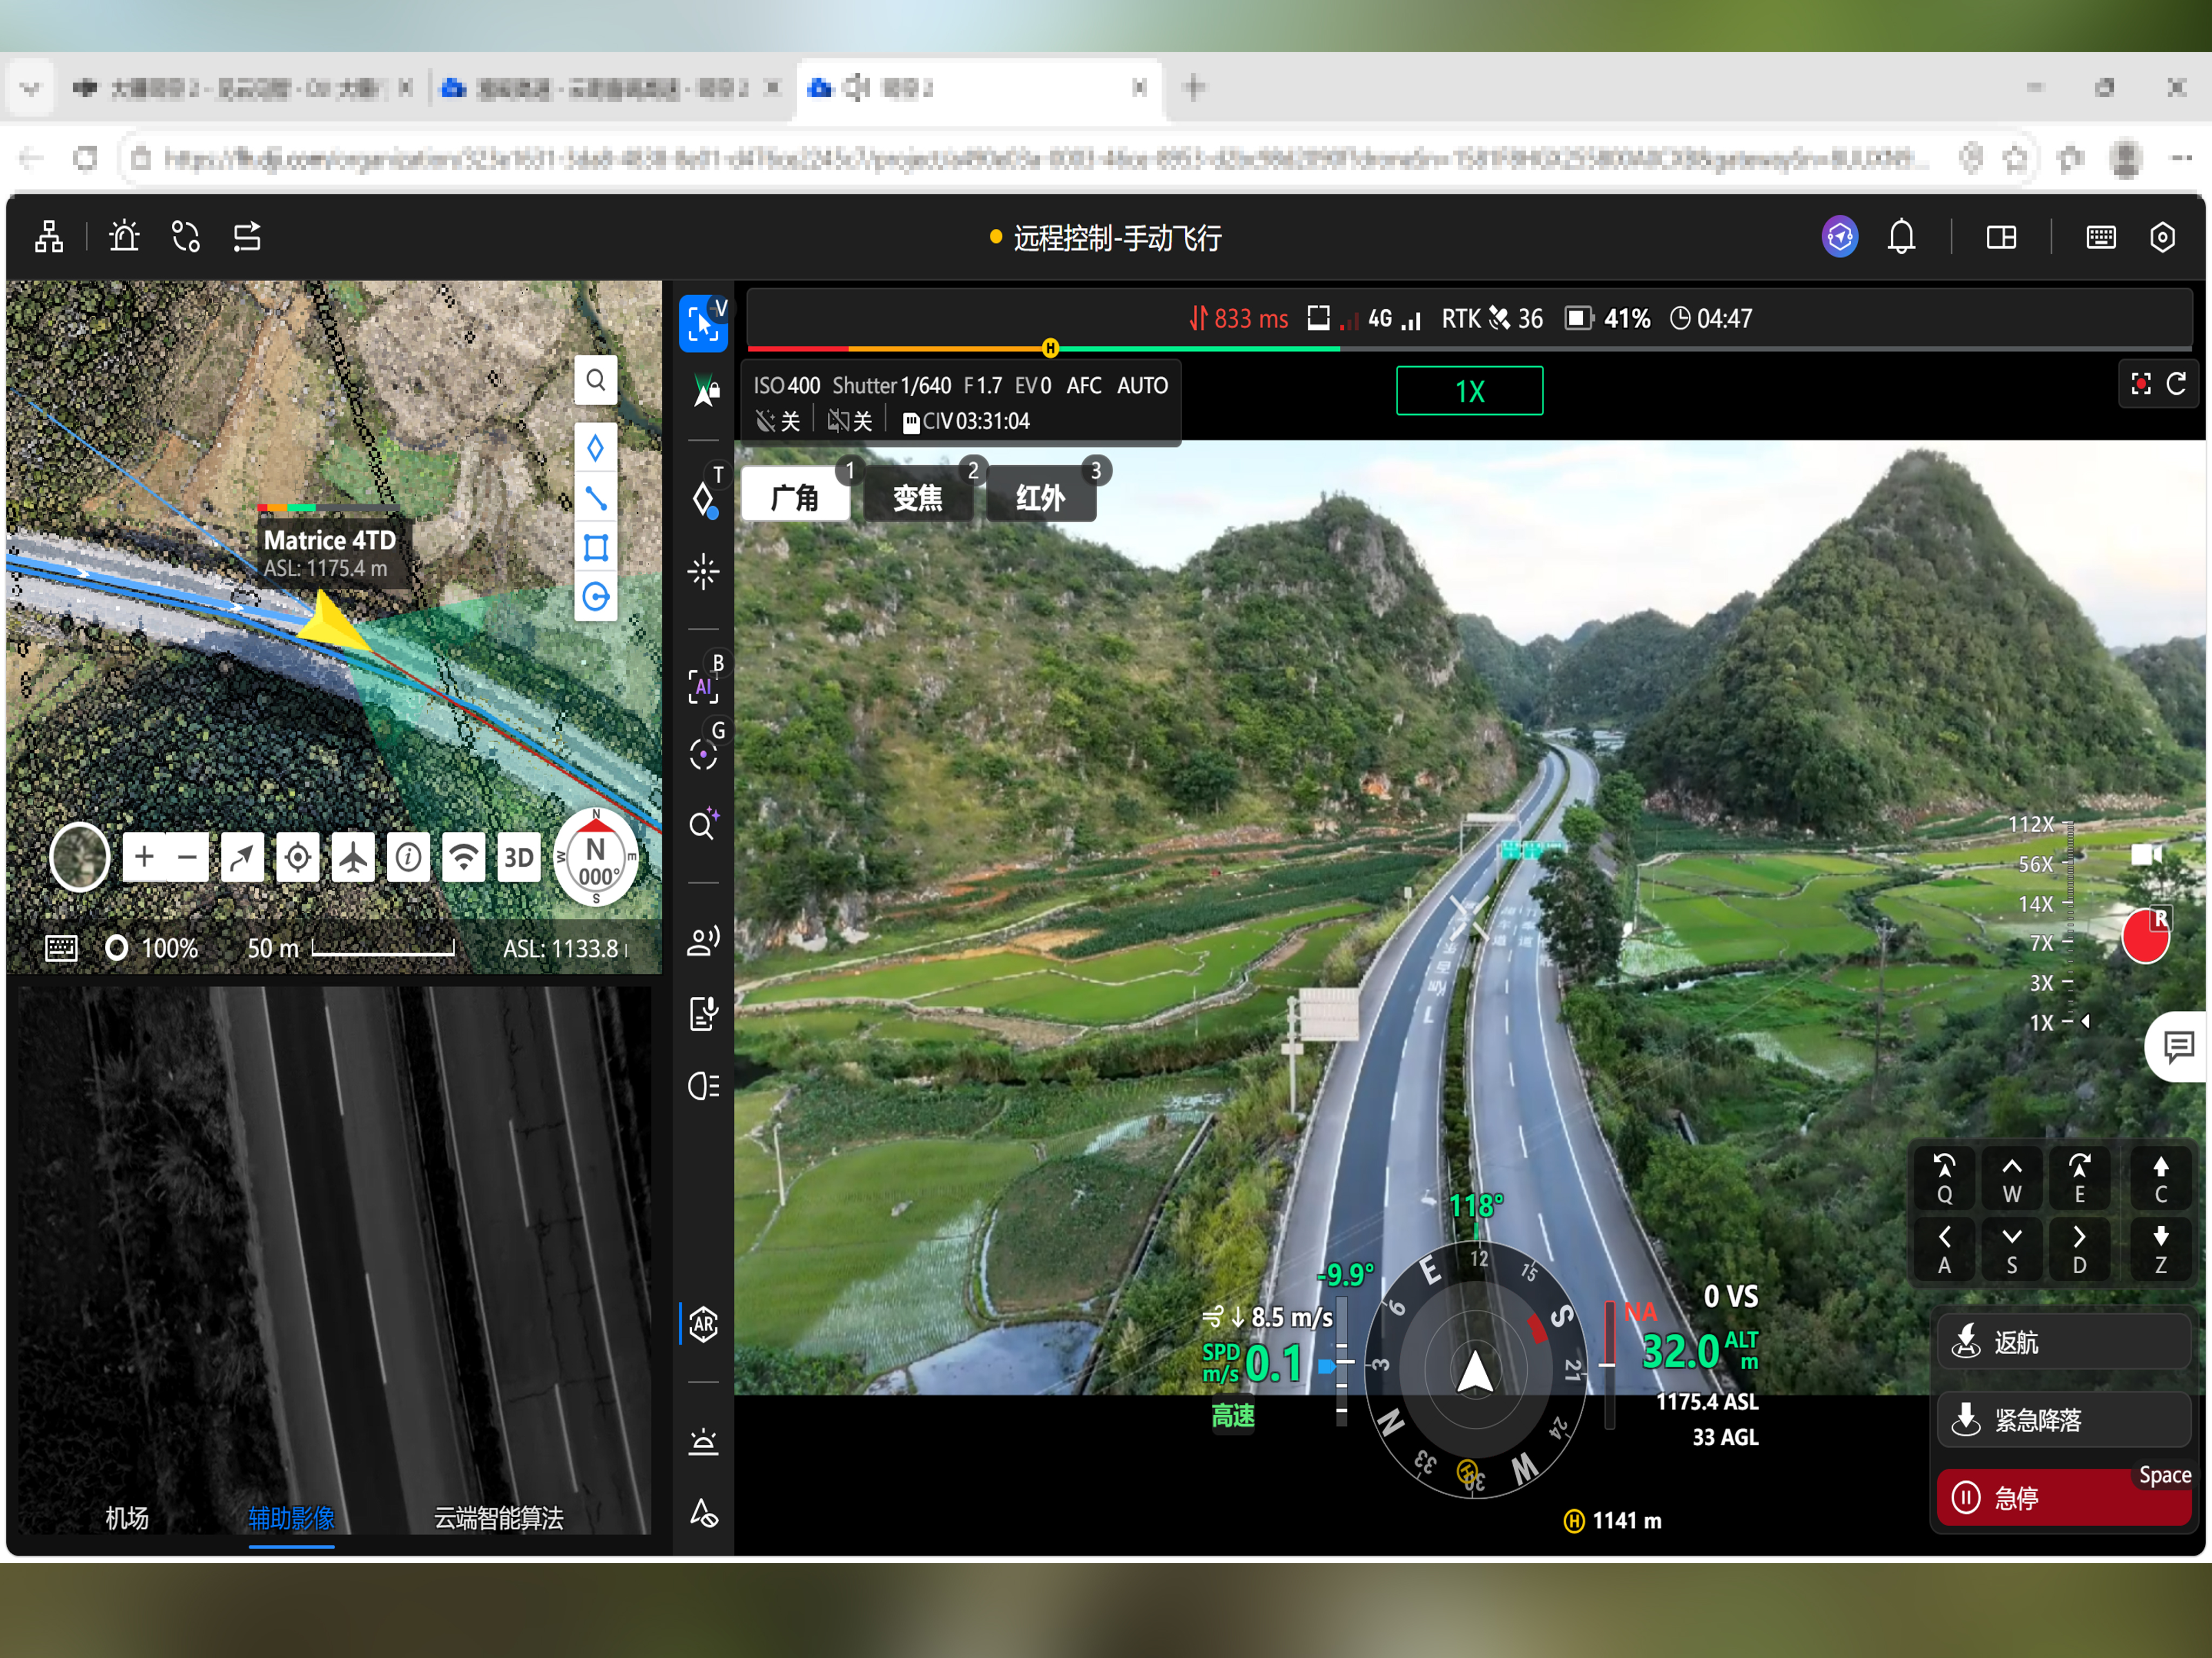Switch to the 变焦 zoom camera tab

click(x=918, y=497)
